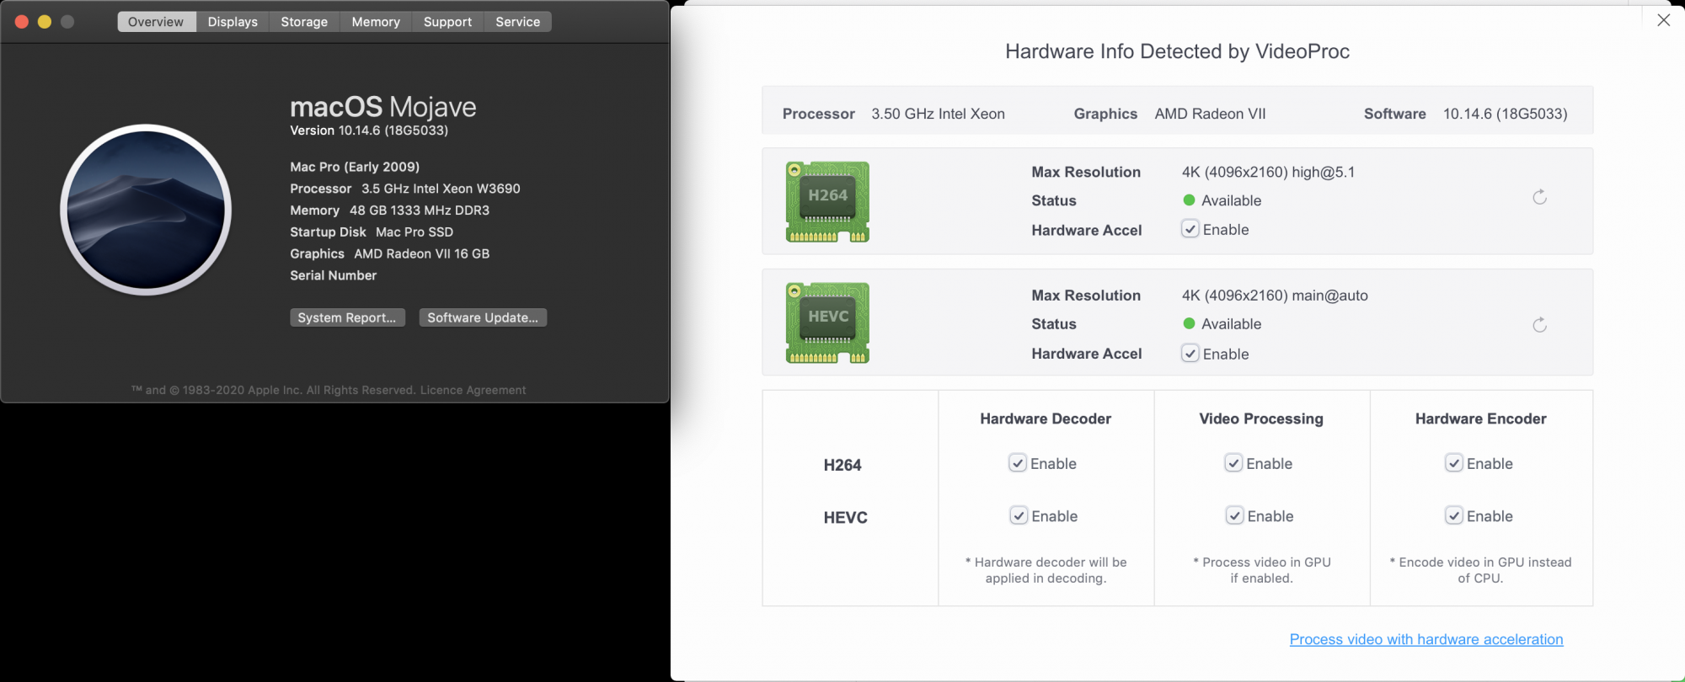
Task: Open the Support tab
Action: (x=447, y=22)
